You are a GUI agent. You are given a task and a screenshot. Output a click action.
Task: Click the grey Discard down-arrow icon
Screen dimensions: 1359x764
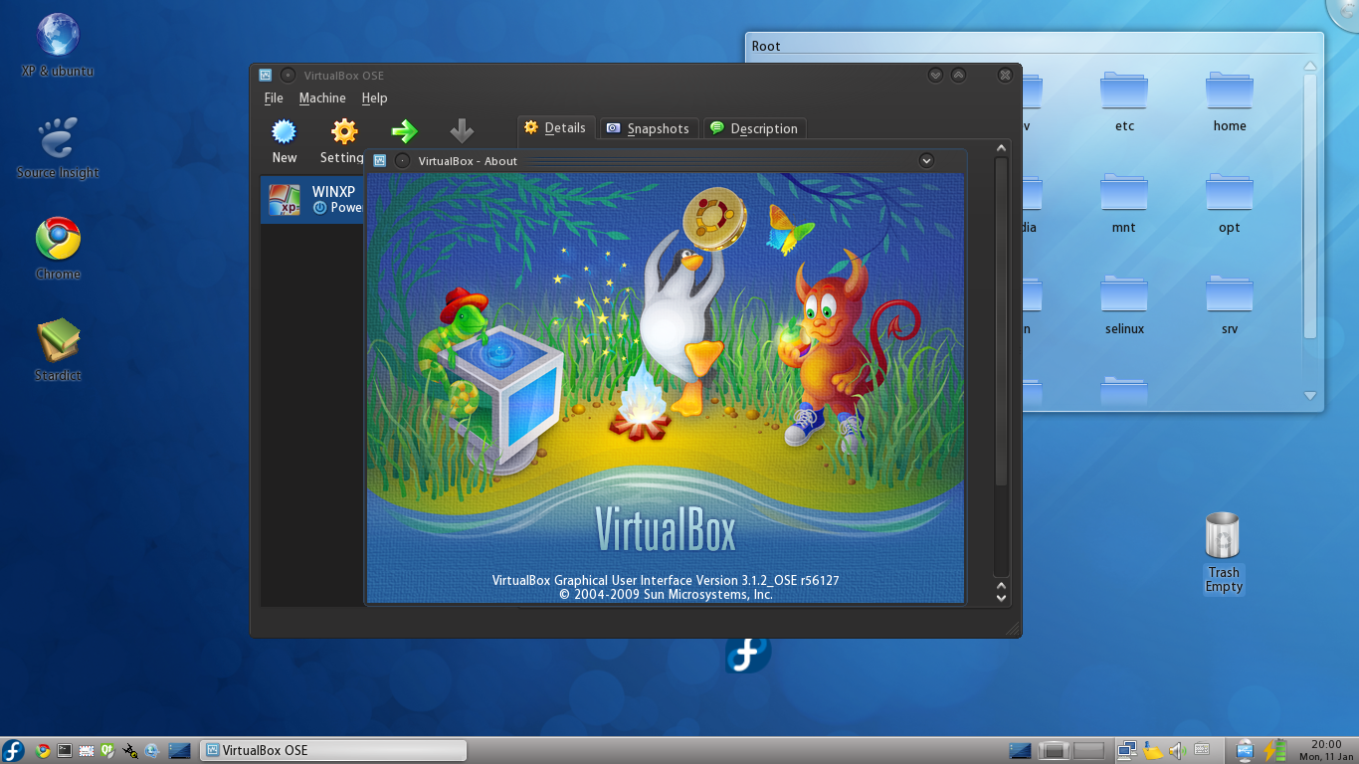coord(462,131)
